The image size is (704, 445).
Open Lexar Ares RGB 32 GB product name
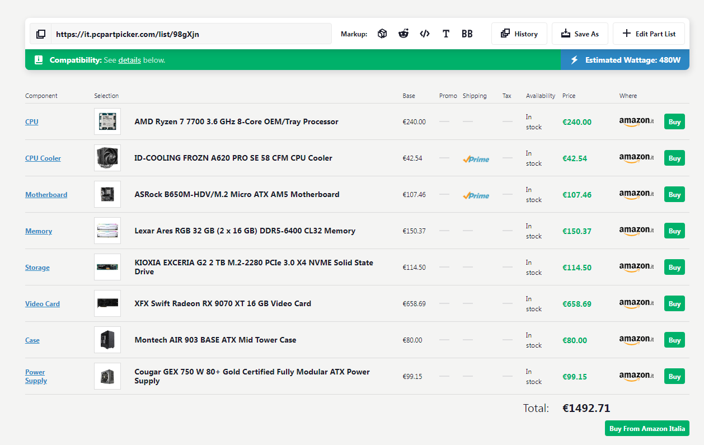click(x=245, y=231)
